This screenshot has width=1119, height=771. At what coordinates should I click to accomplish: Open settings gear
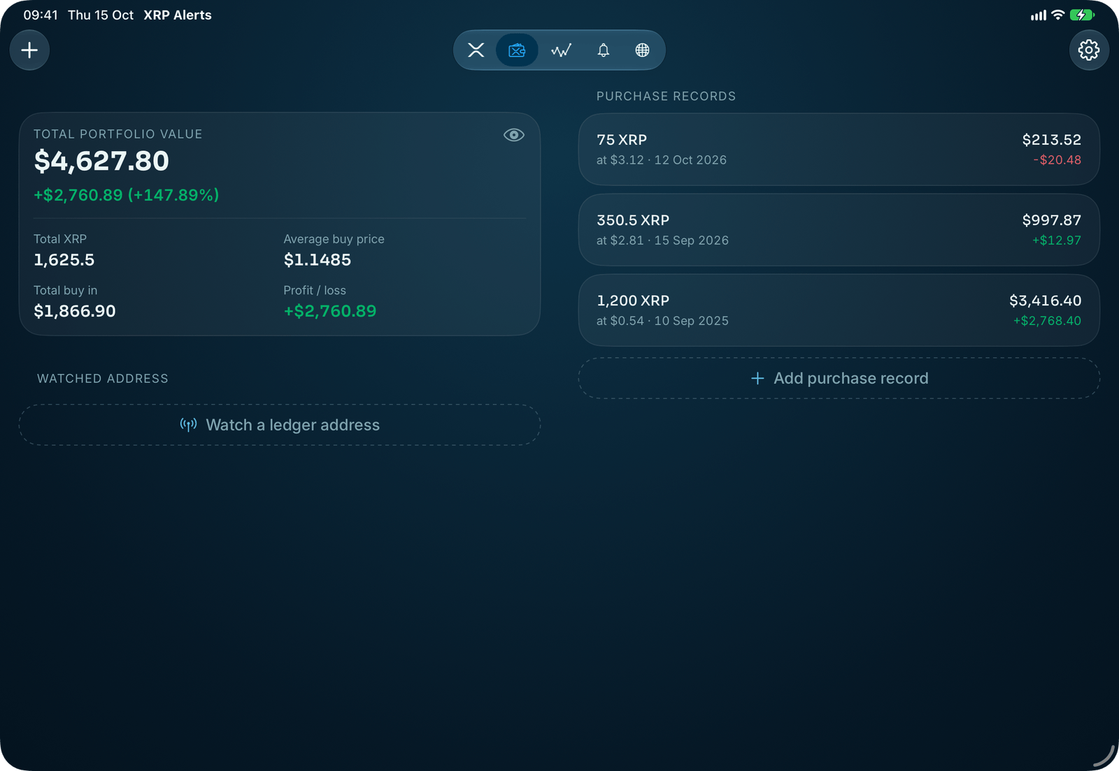[x=1089, y=50]
